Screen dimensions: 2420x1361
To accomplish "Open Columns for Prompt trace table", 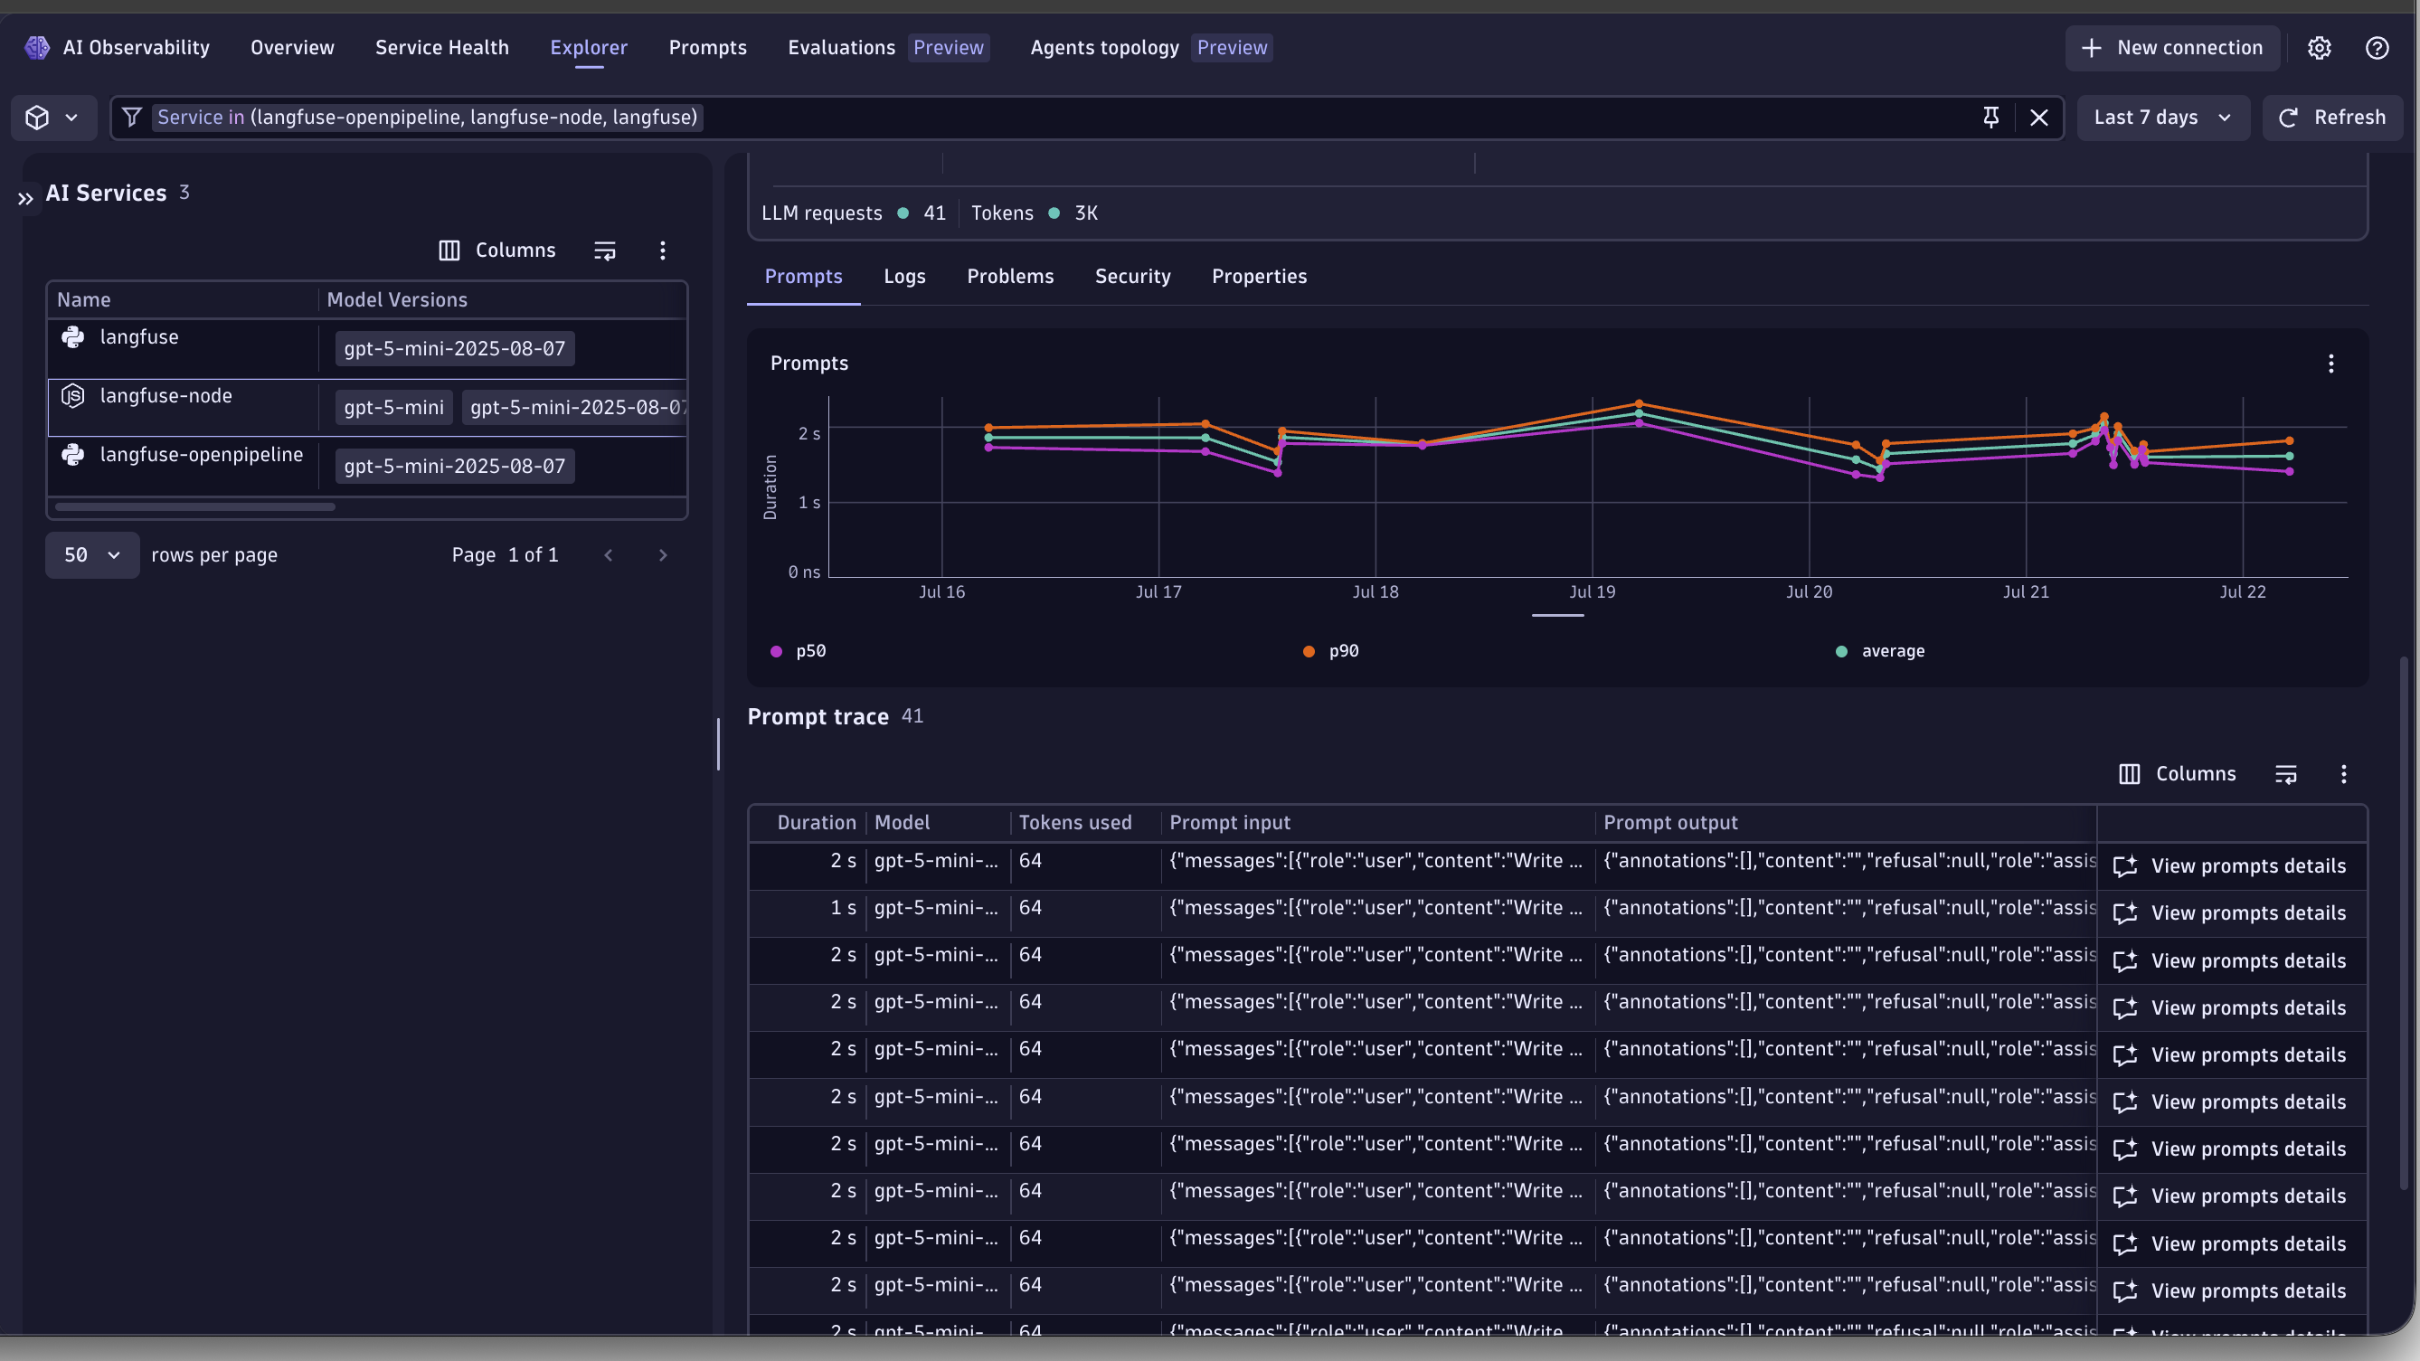I will [2178, 774].
